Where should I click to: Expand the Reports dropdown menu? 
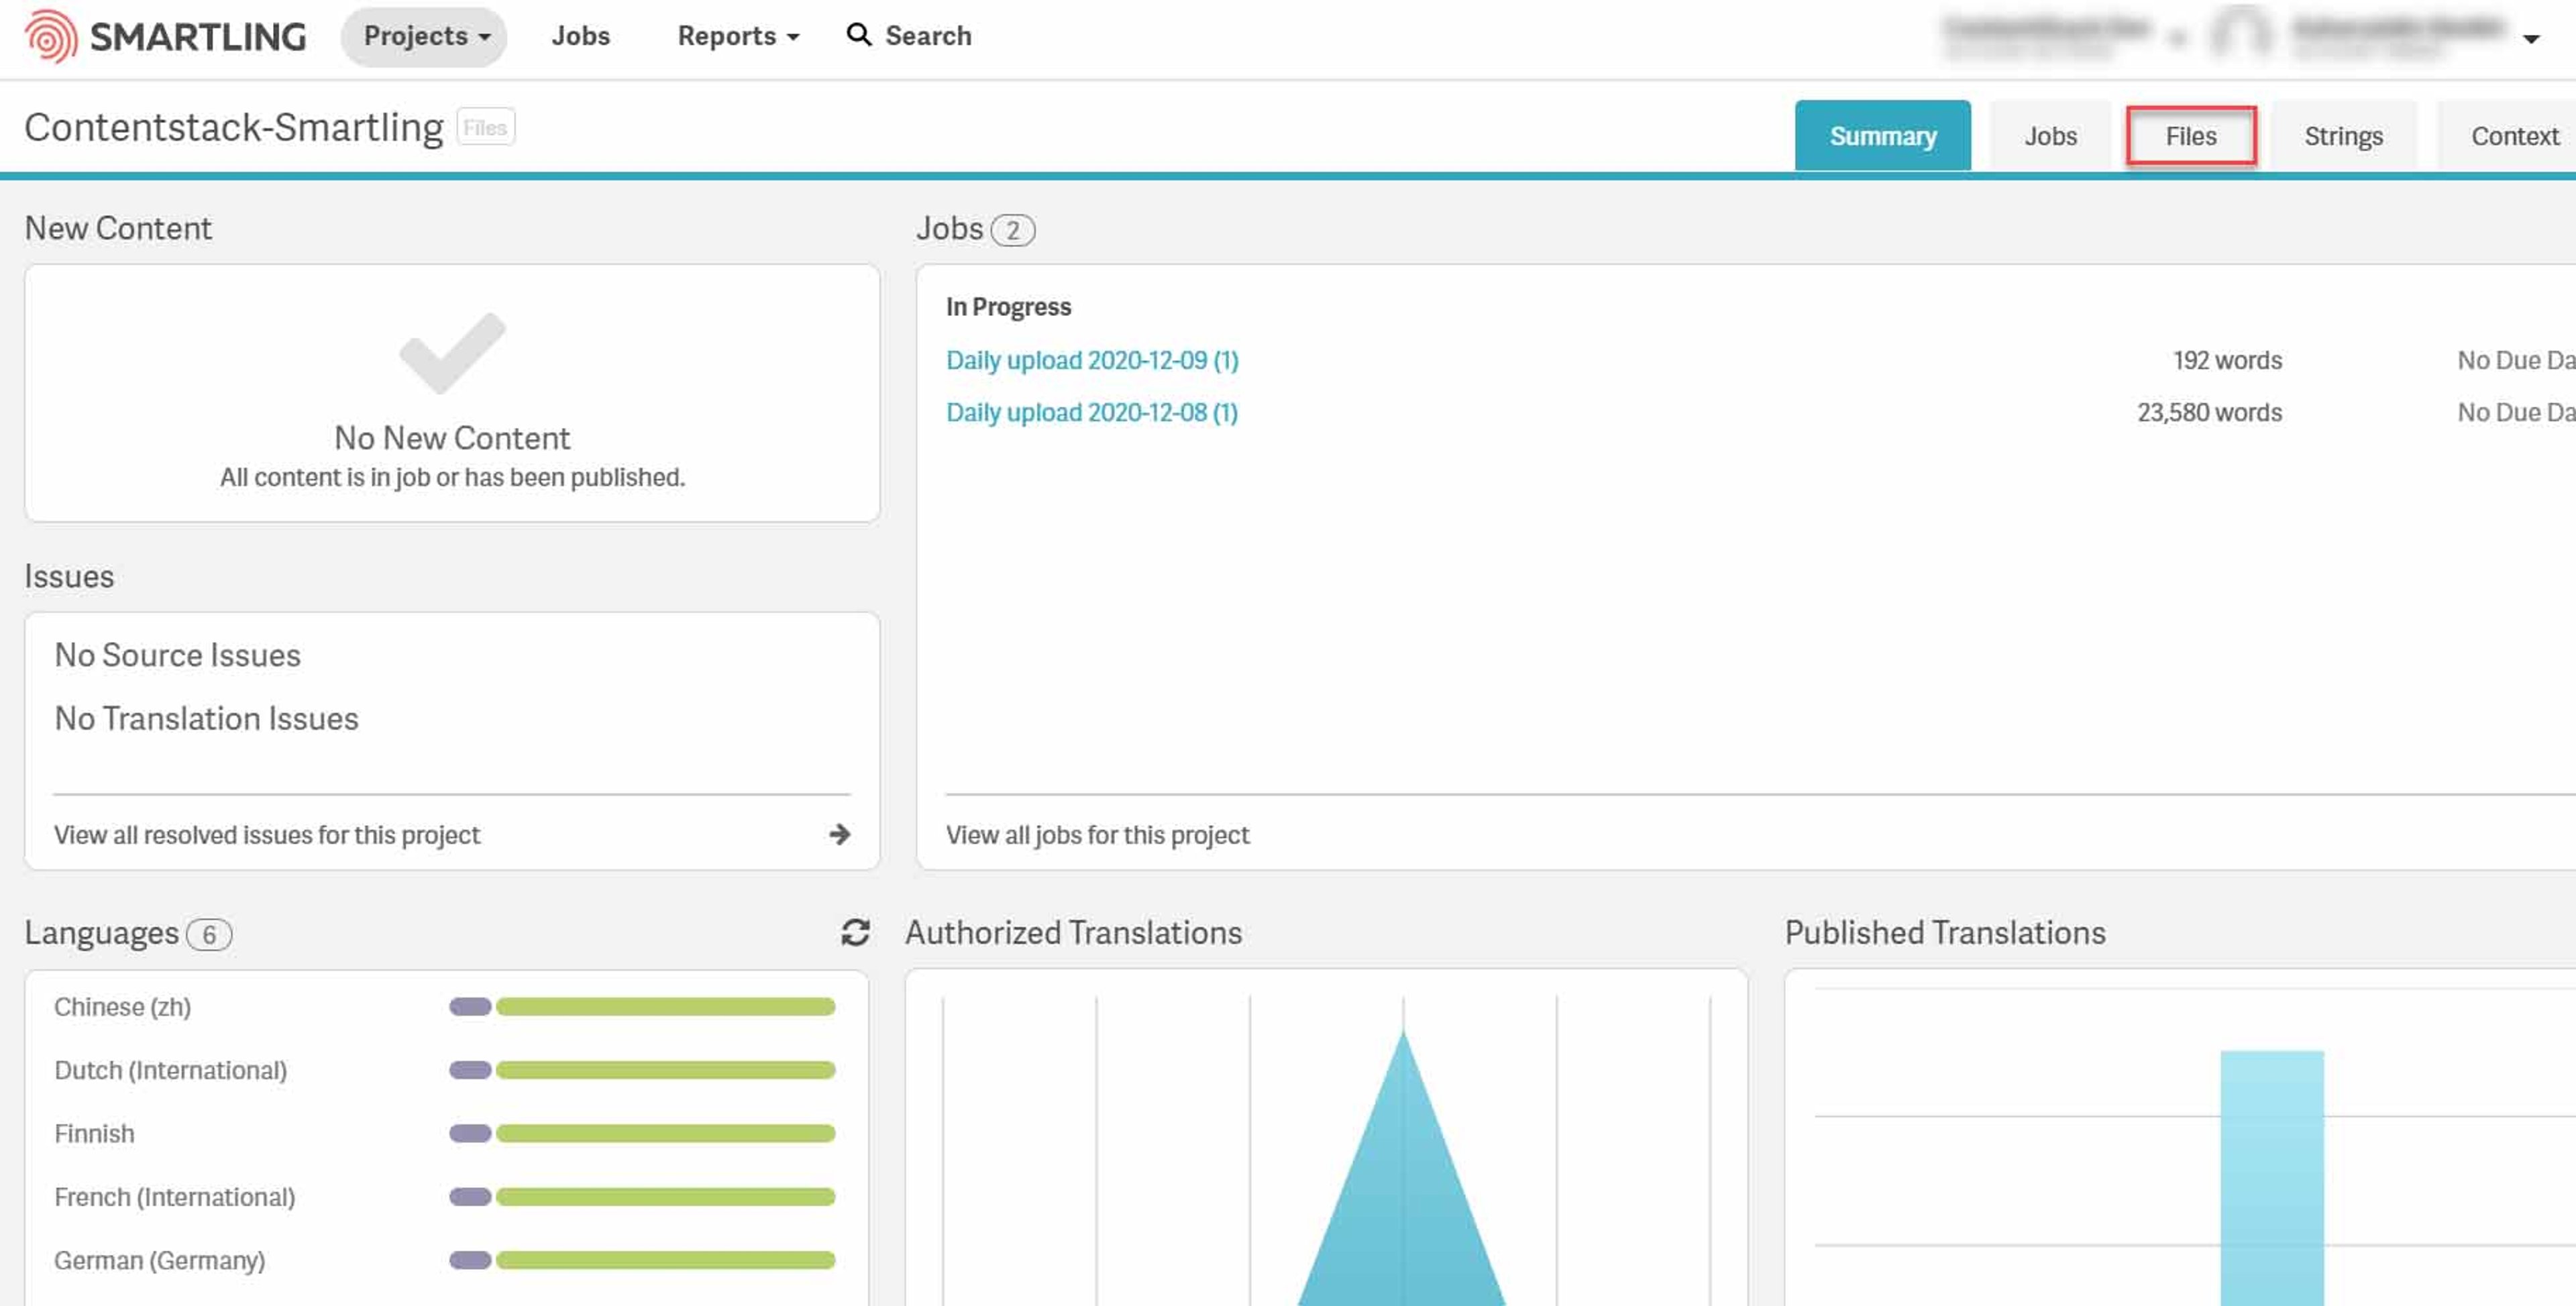click(738, 36)
